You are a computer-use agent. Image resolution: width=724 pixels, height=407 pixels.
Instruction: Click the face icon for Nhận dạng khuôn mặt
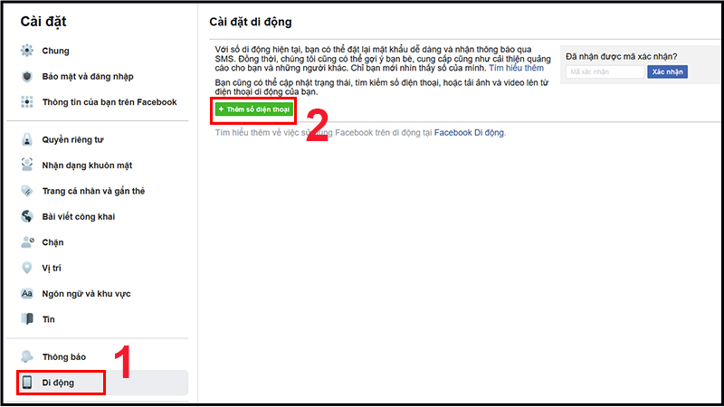tap(27, 165)
